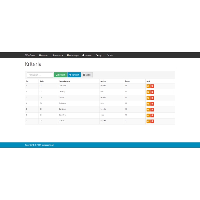
Task: Click the green Refresh button
Action: (60, 75)
